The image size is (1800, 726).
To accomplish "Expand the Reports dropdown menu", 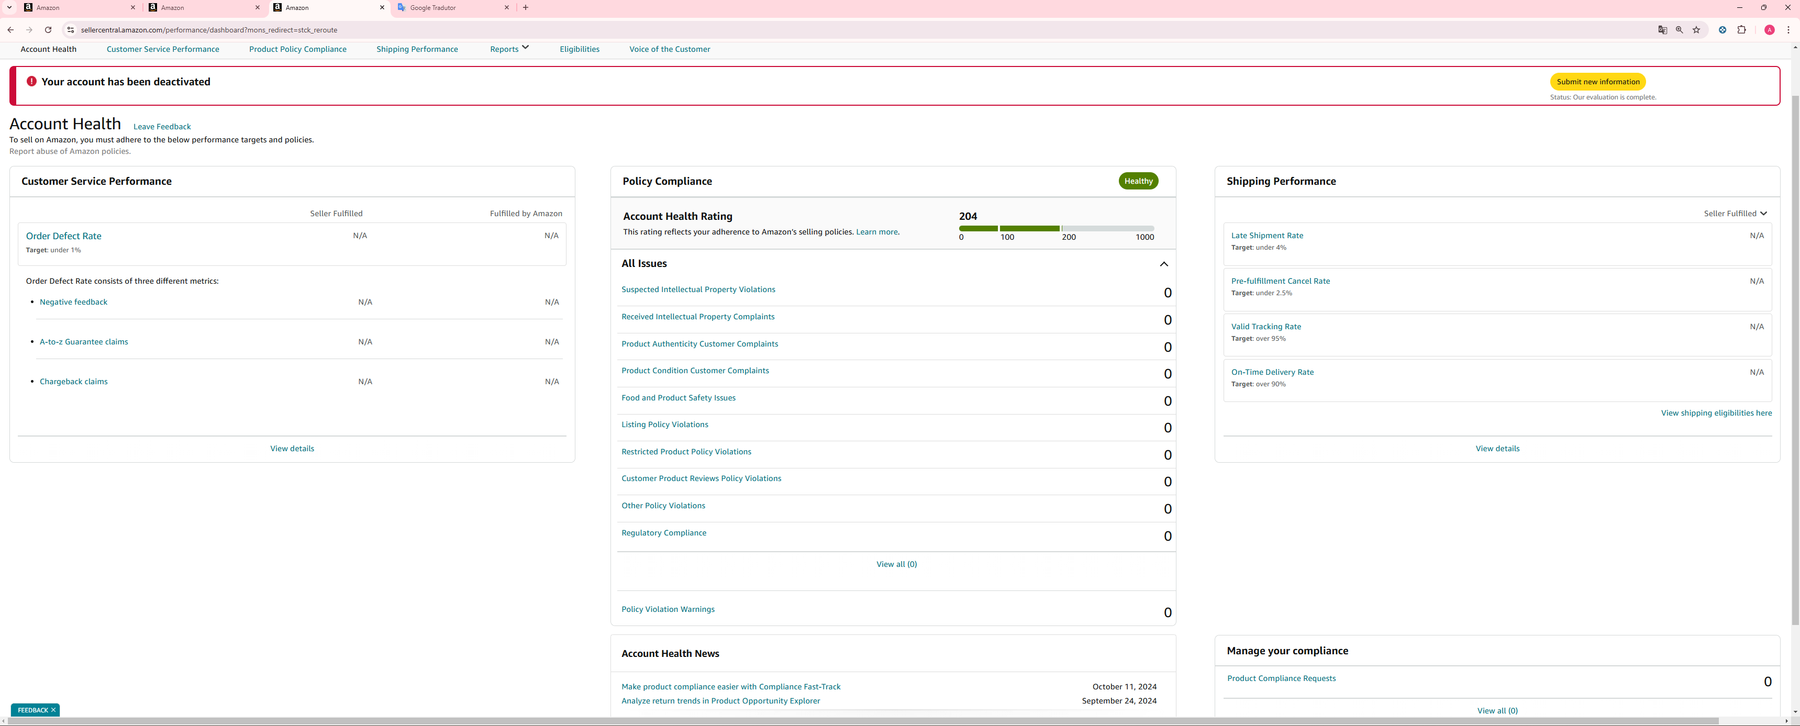I will 509,49.
